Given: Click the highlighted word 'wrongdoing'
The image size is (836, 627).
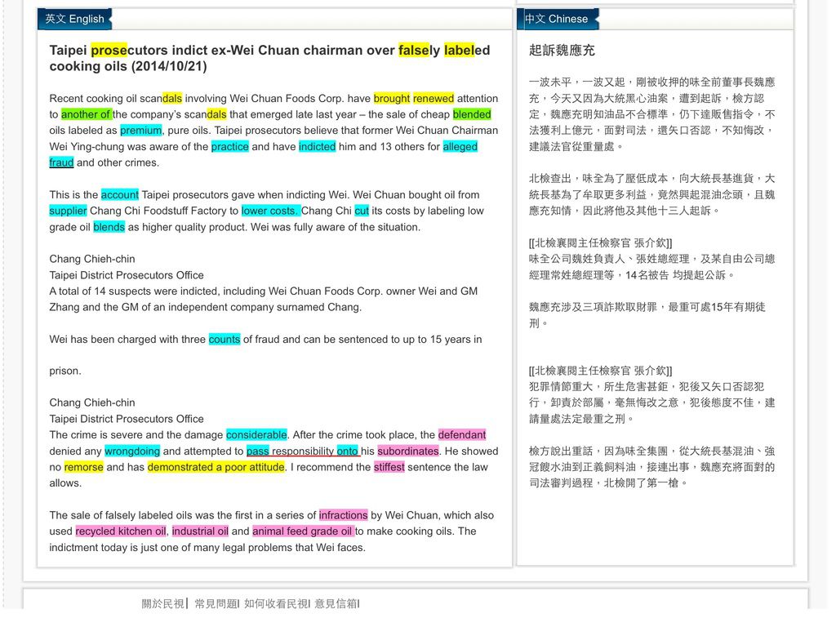Looking at the screenshot, I should [x=132, y=451].
